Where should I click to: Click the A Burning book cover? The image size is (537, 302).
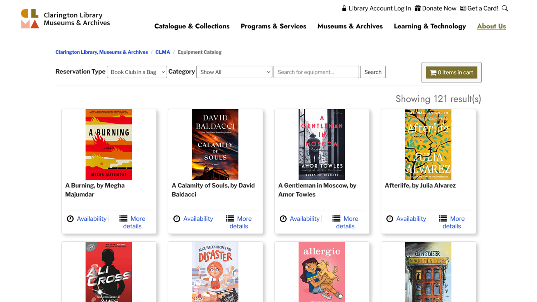[x=109, y=145]
